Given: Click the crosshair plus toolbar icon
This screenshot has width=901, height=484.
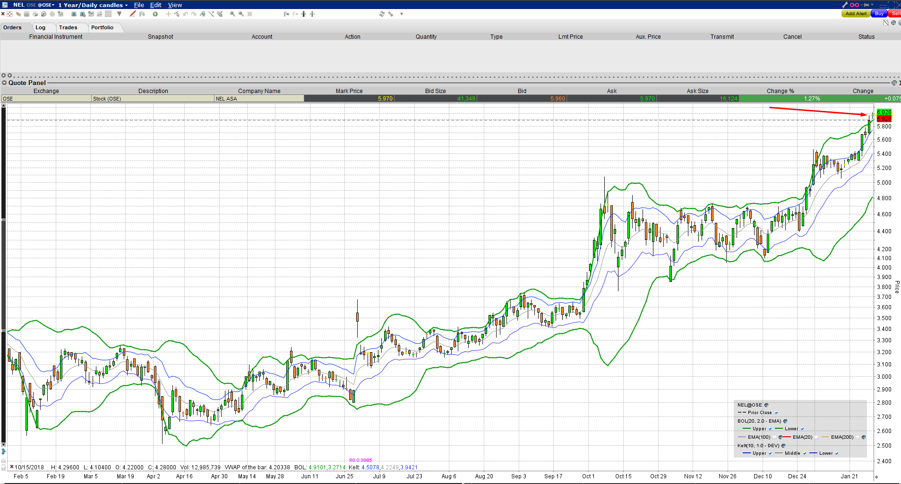Looking at the screenshot, I should tap(168, 14).
